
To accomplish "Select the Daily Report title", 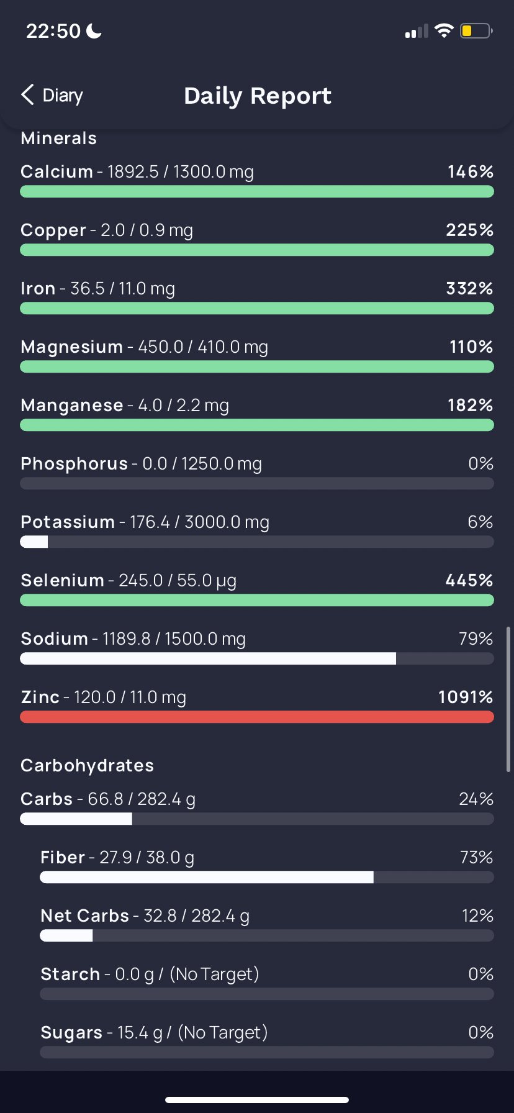I will coord(258,96).
